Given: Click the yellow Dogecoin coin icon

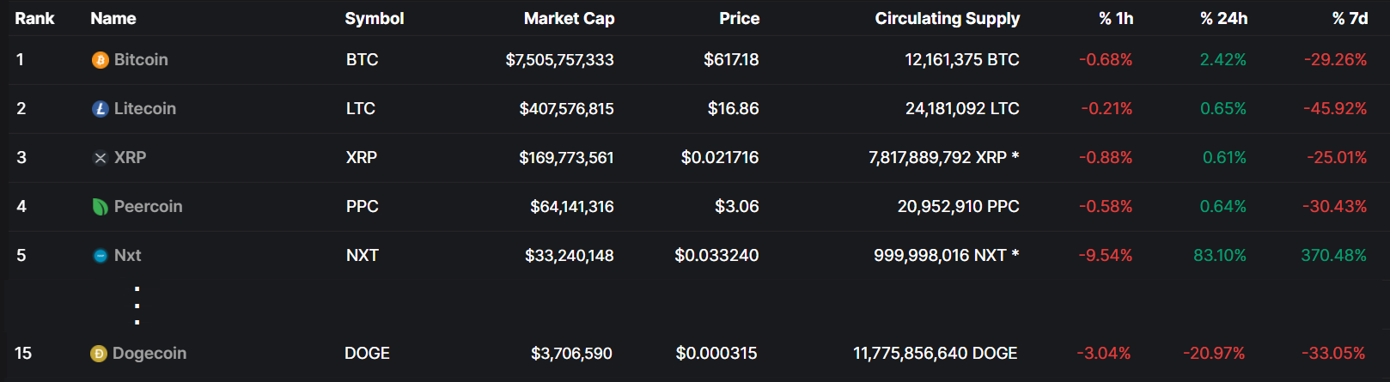Looking at the screenshot, I should tap(99, 354).
